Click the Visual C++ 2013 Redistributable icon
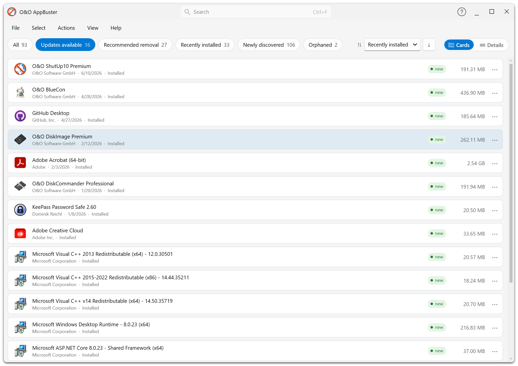 (20, 257)
